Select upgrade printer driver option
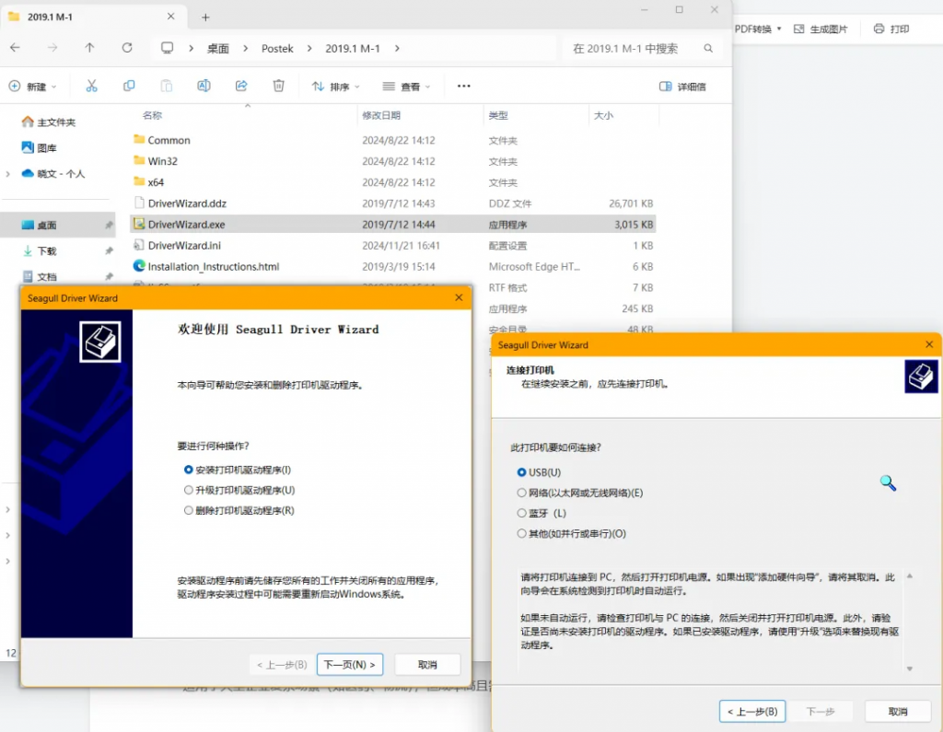 click(x=239, y=490)
